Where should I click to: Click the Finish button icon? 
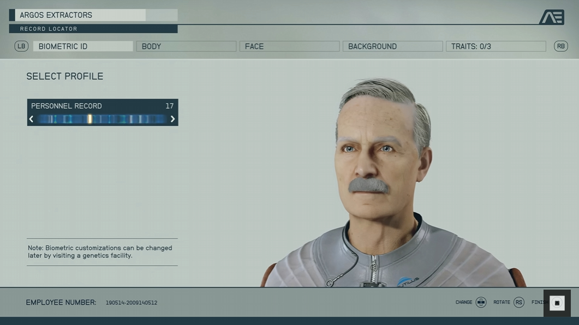(557, 303)
